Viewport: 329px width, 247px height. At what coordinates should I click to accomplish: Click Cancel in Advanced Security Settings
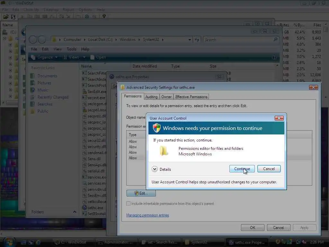pos(279,228)
